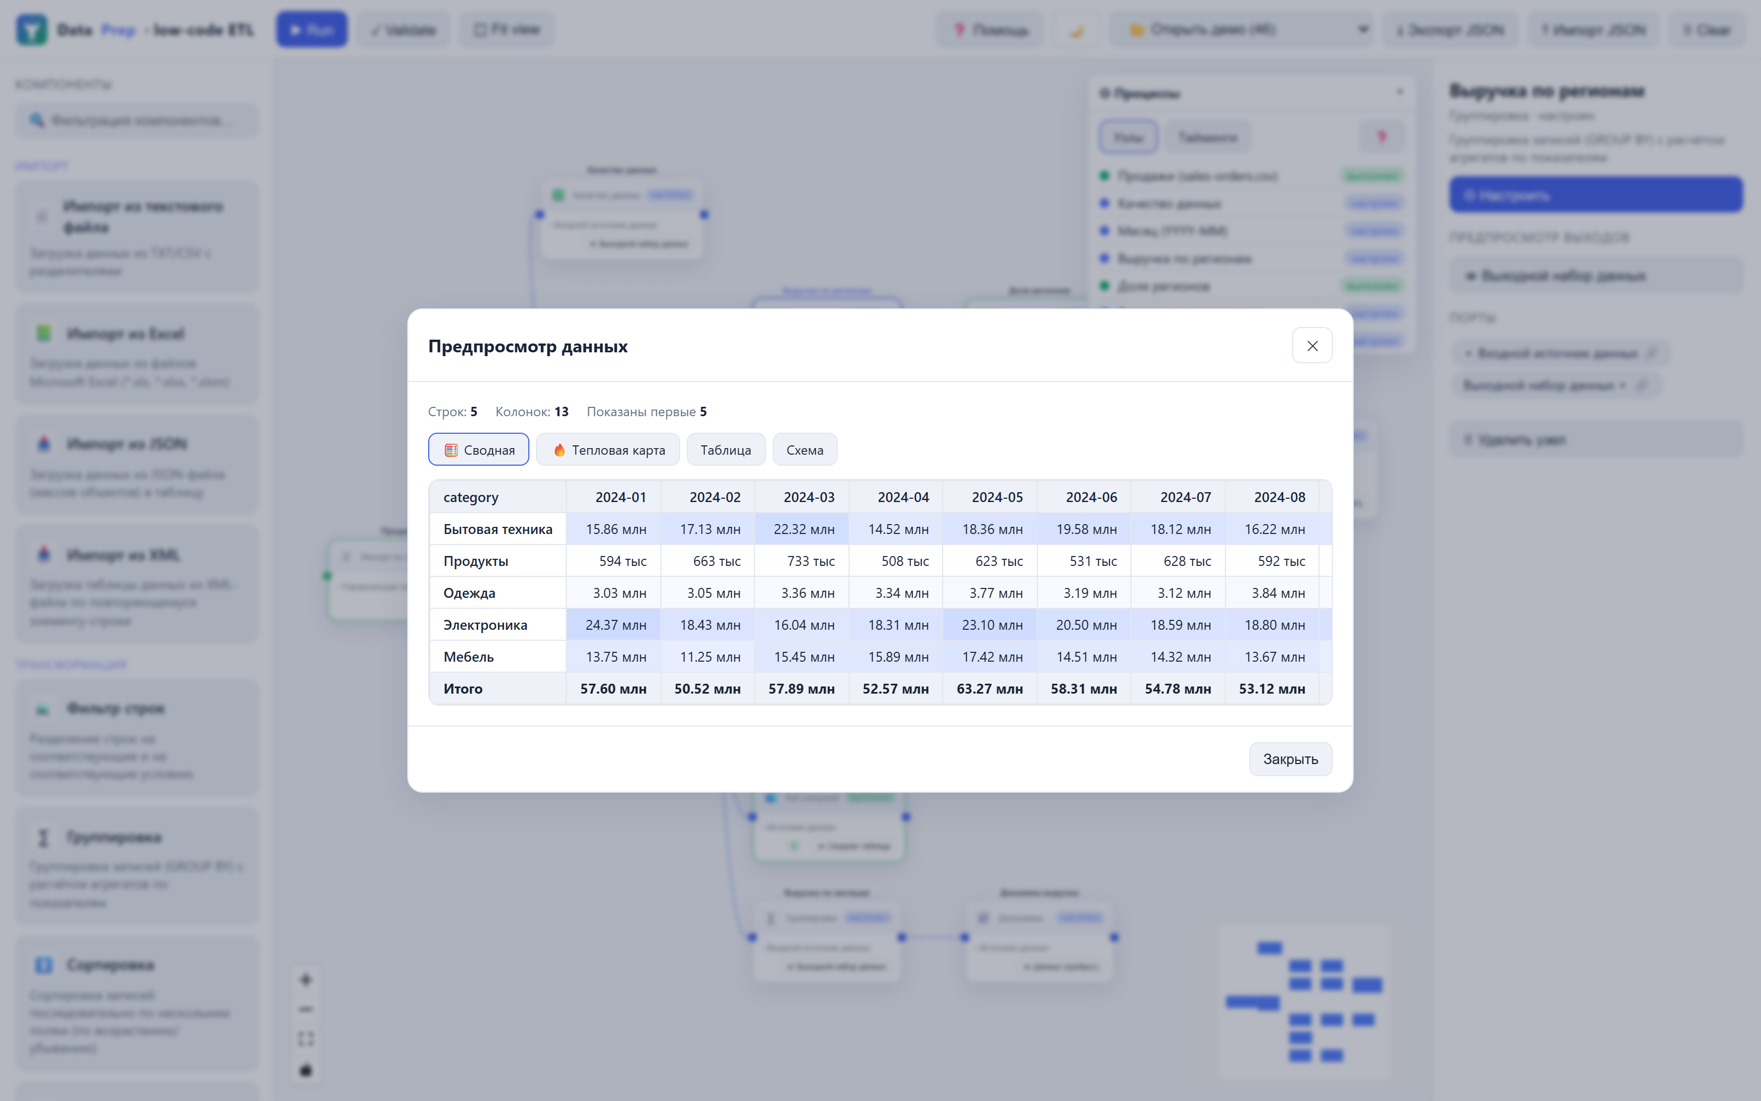Click the Data Prep app logo
Viewport: 1761px width, 1101px height.
pos(31,30)
